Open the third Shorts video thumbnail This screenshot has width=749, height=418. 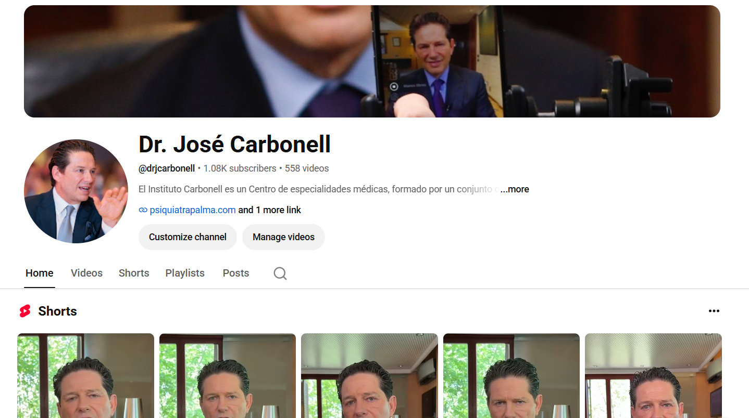pyautogui.click(x=369, y=375)
